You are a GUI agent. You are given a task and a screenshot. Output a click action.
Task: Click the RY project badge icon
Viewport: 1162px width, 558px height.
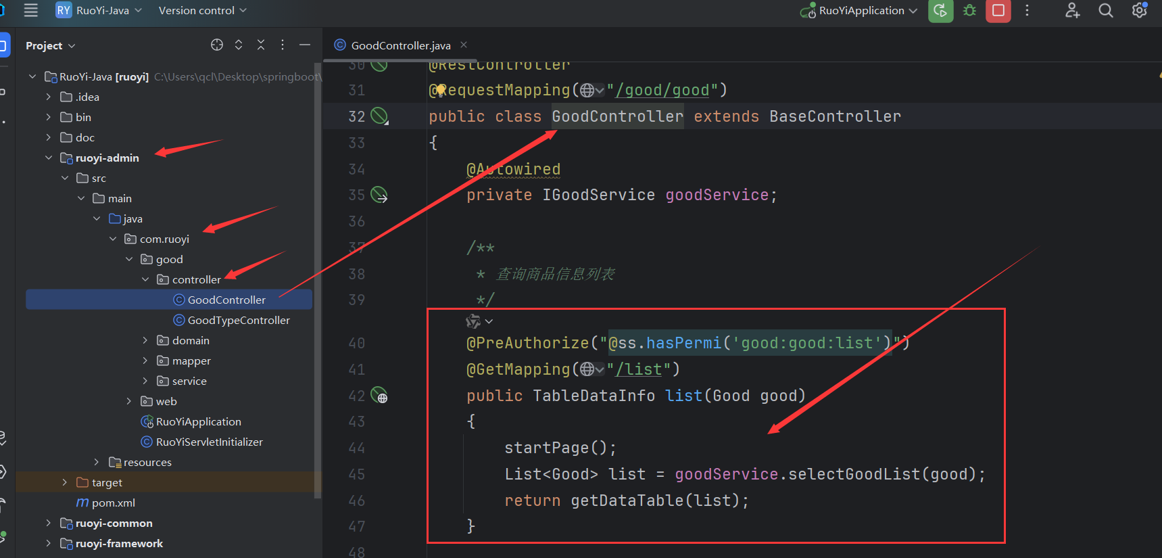point(64,10)
